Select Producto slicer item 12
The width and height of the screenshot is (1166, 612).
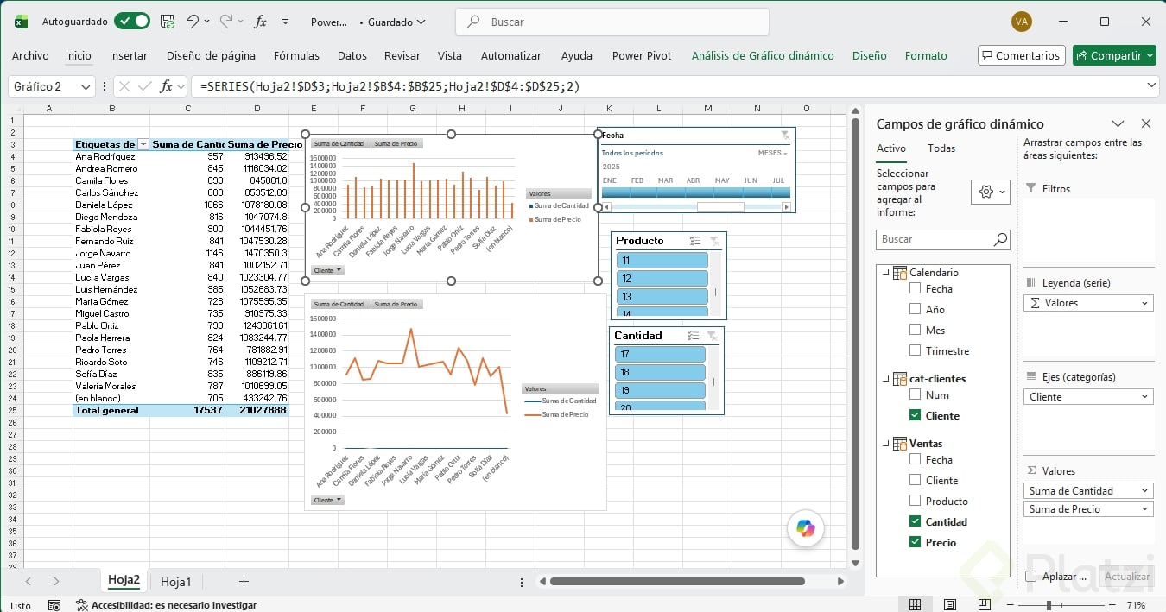[662, 279]
